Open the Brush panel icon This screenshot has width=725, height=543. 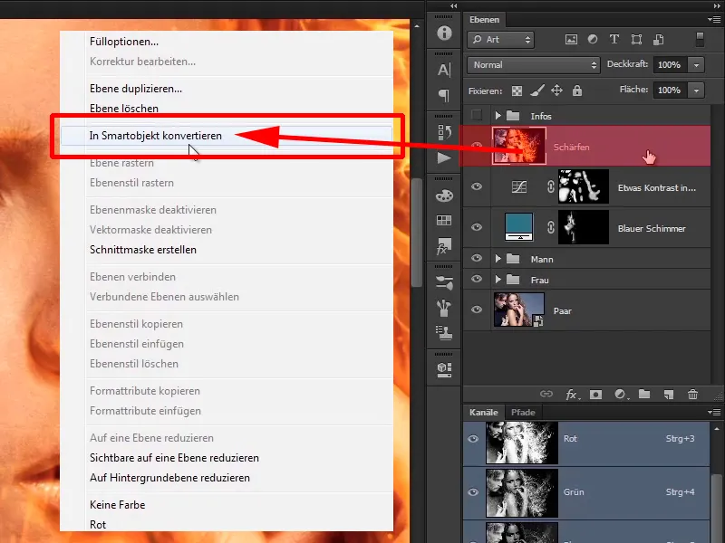[x=444, y=308]
